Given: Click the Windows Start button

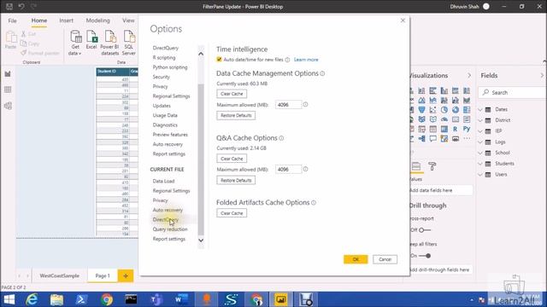Looking at the screenshot, I should tap(9, 299).
